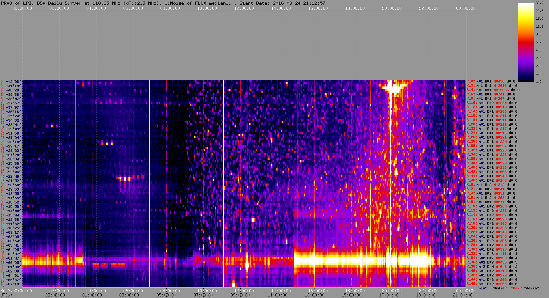Viewport: 549px width, 298px height.
Task: Click the 'UTC>>' axis label
Action: click(x=6, y=295)
